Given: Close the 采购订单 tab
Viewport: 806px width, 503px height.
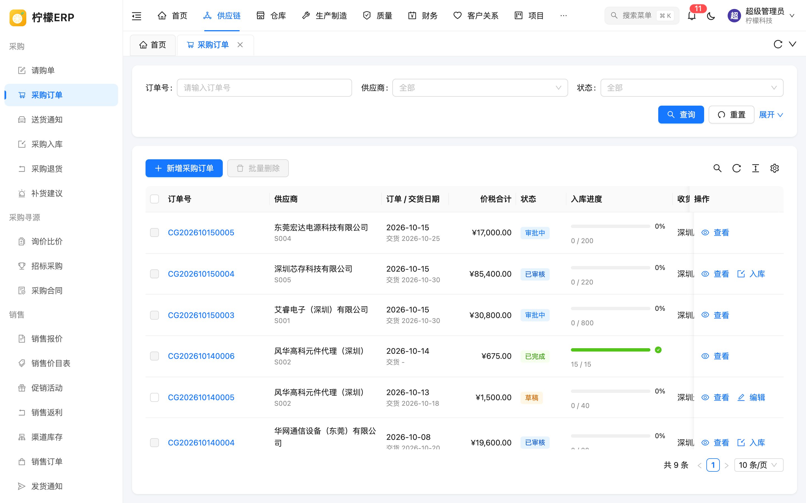Looking at the screenshot, I should click(240, 45).
